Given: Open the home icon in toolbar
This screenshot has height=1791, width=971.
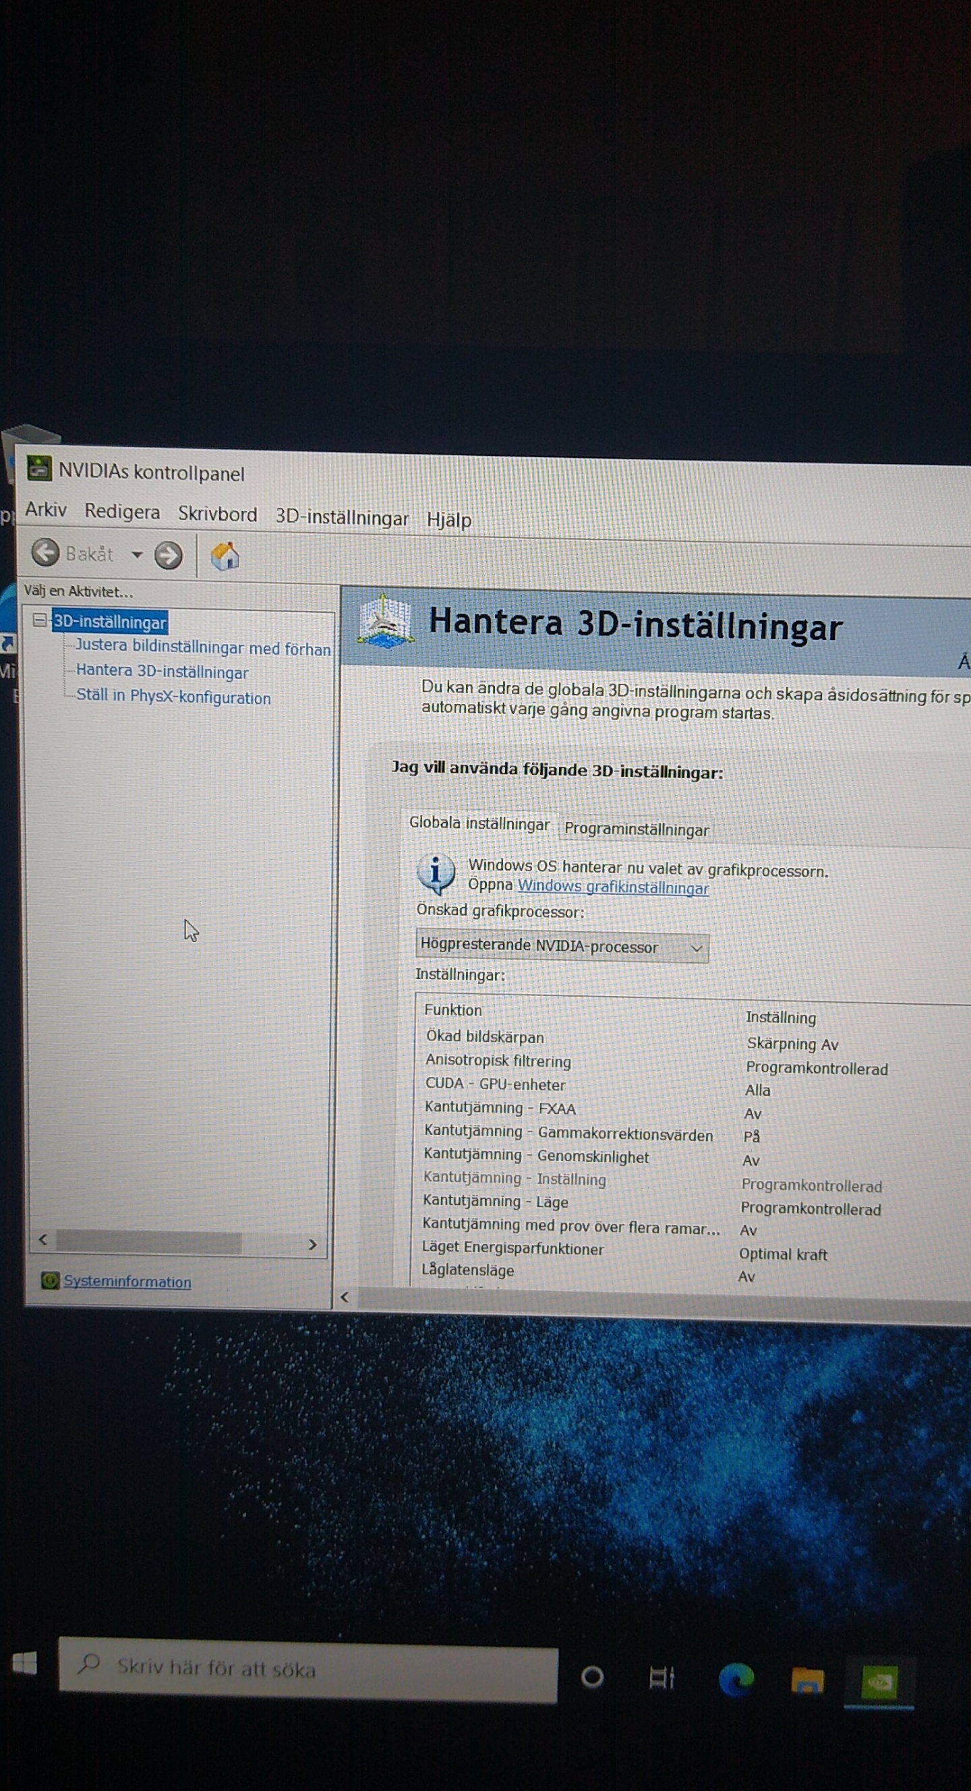Looking at the screenshot, I should [x=225, y=556].
